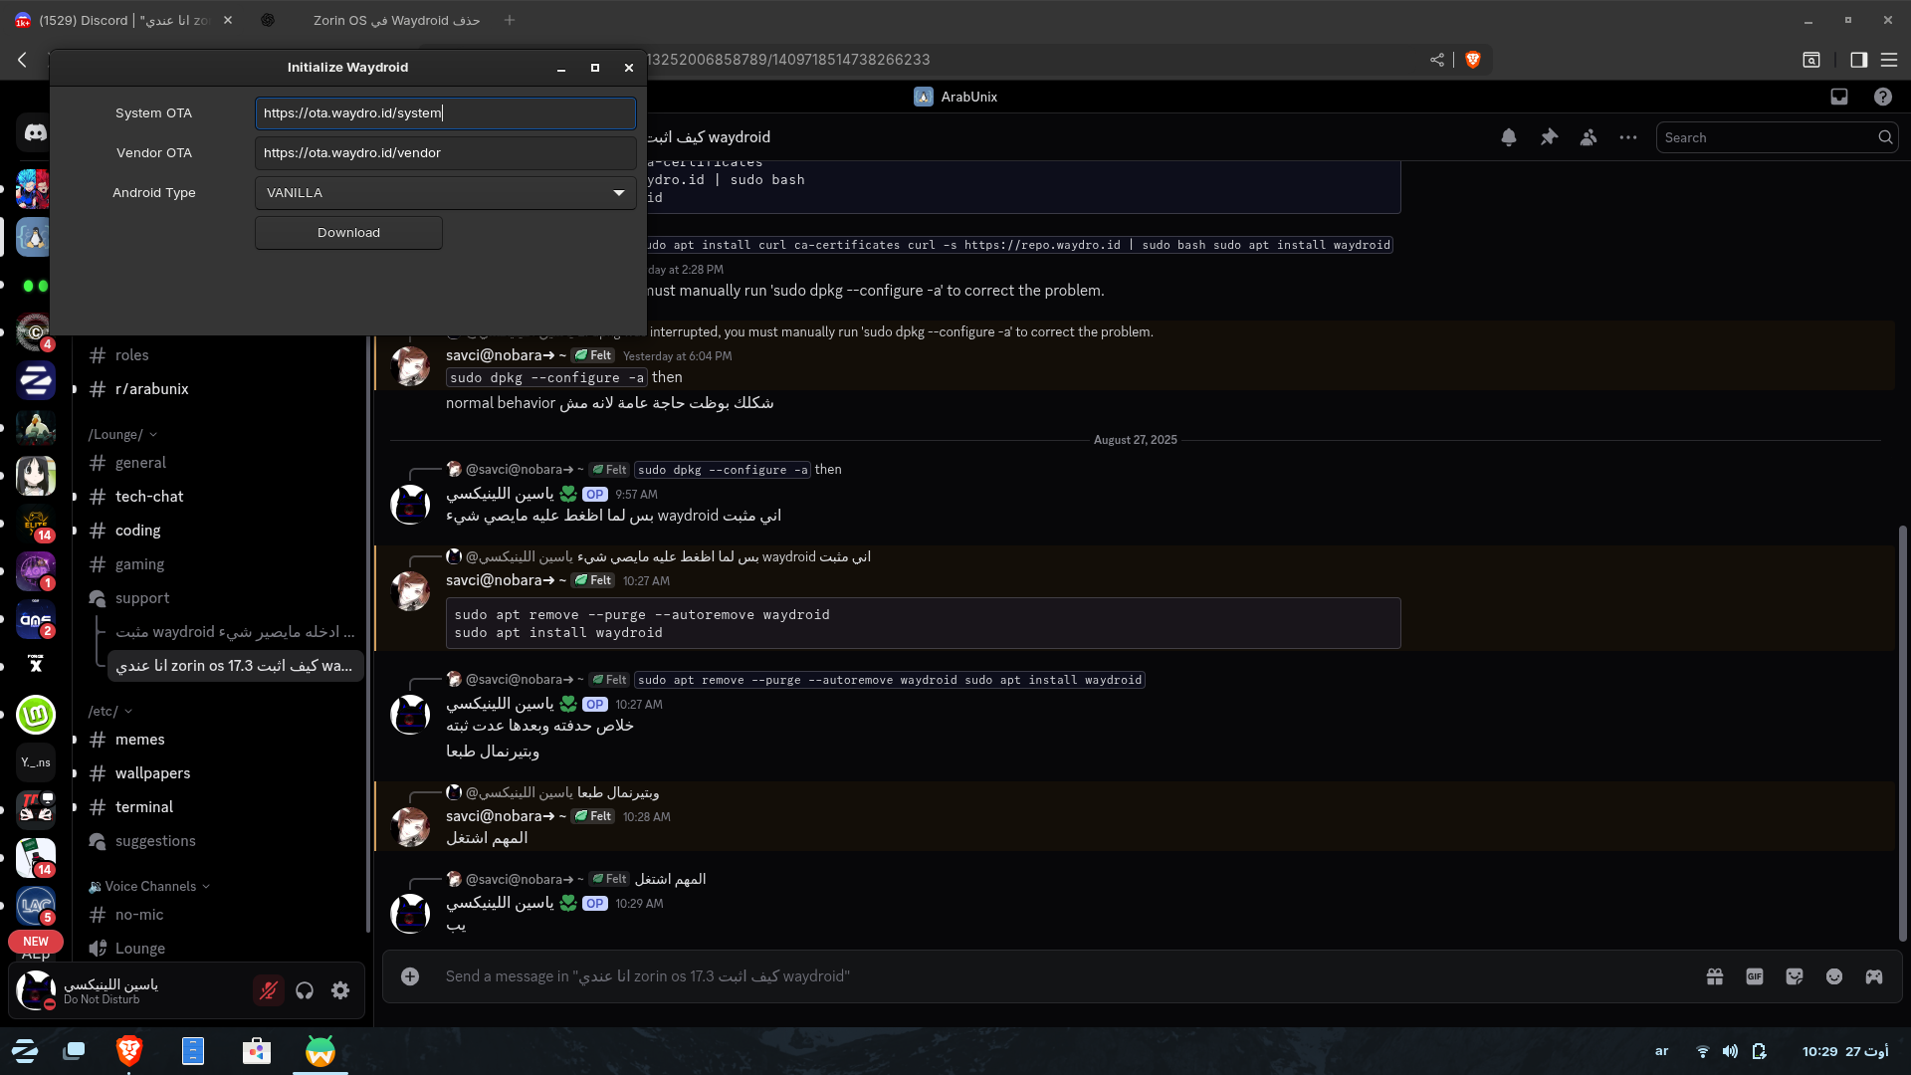Open the gift icon in message bar
Image resolution: width=1911 pixels, height=1075 pixels.
coord(1715,976)
